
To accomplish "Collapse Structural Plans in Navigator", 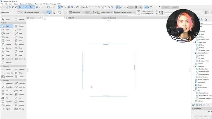I will (194, 53).
